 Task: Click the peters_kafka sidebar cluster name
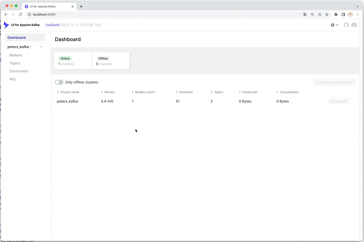[18, 47]
